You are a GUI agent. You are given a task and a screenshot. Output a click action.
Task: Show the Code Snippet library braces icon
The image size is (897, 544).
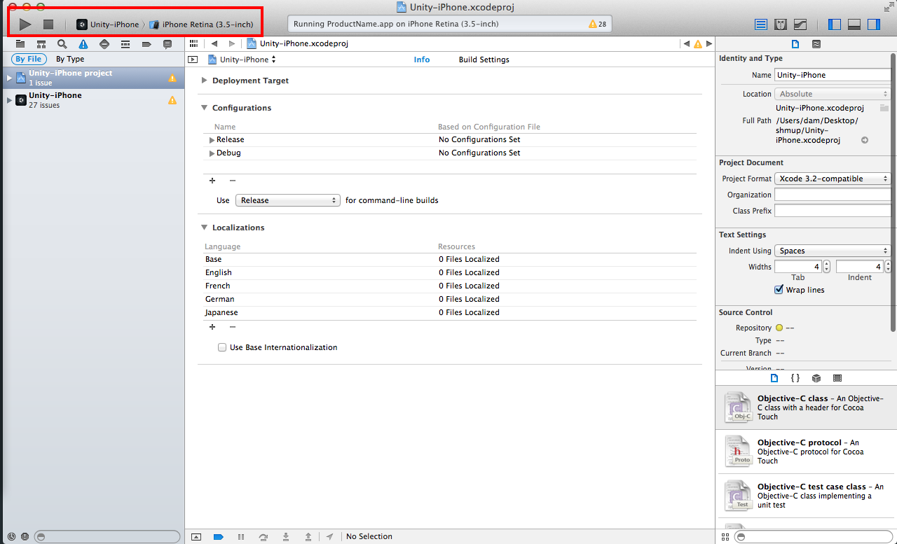point(795,378)
